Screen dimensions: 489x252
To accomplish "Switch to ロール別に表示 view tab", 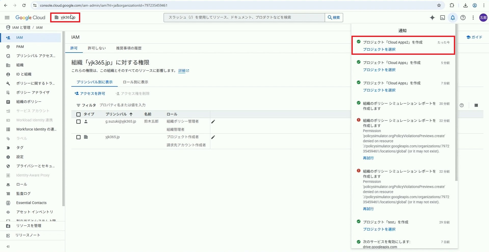I will [135, 82].
